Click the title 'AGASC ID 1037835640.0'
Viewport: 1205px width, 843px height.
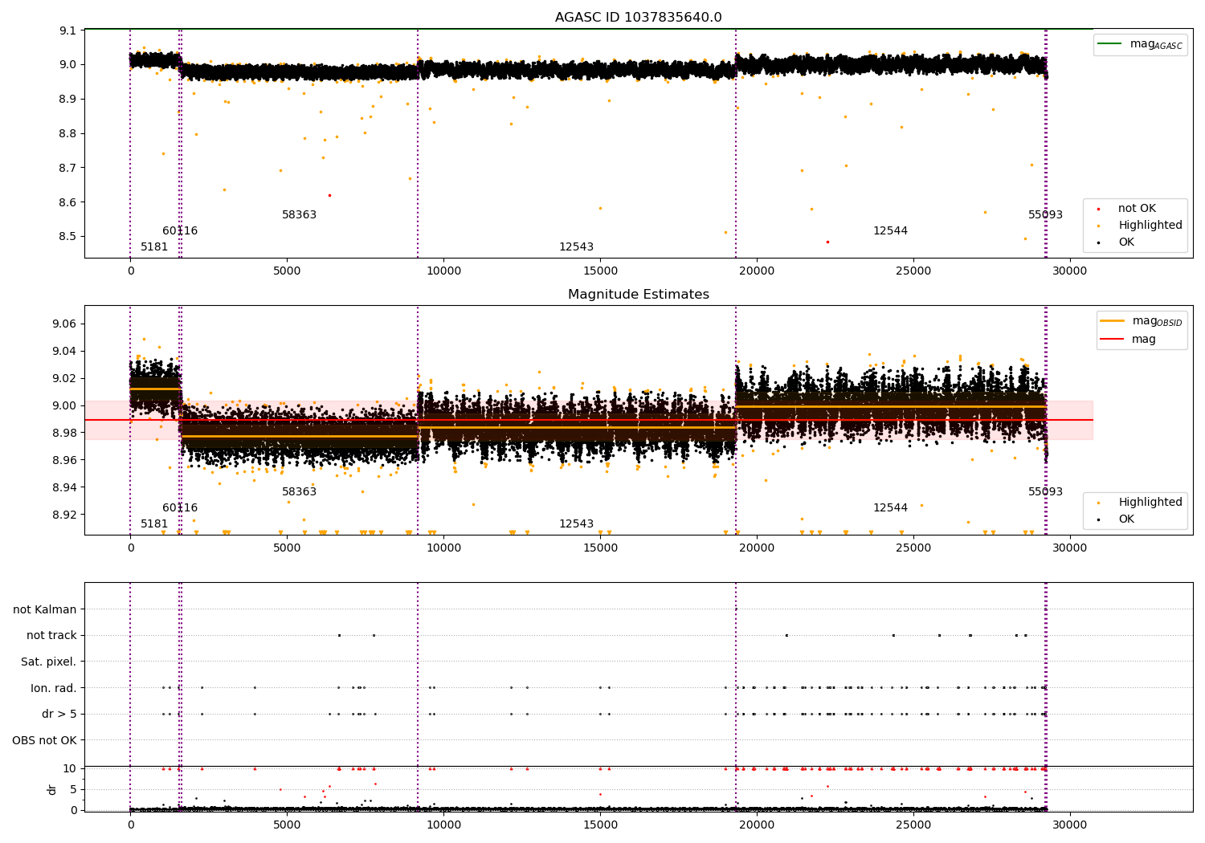coord(639,18)
